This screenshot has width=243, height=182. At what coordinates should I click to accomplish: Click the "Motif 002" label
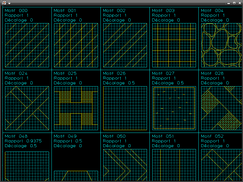pyautogui.click(x=114, y=11)
